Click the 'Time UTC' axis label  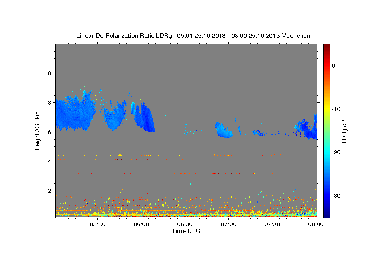[186, 231]
